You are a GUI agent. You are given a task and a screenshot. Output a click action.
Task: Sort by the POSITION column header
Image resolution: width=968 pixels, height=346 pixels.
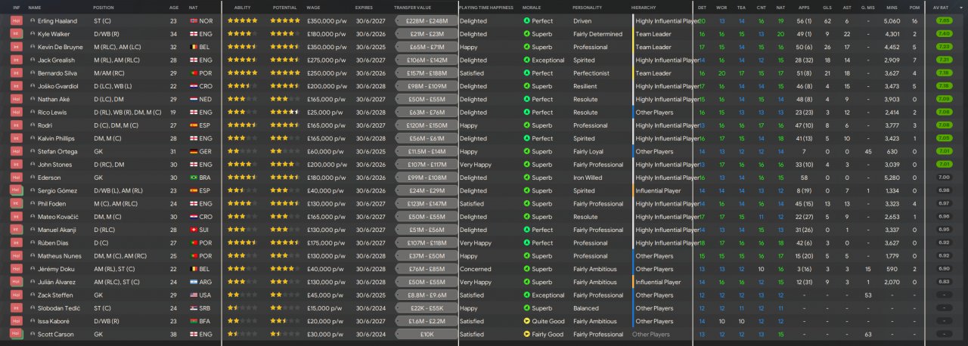(104, 8)
